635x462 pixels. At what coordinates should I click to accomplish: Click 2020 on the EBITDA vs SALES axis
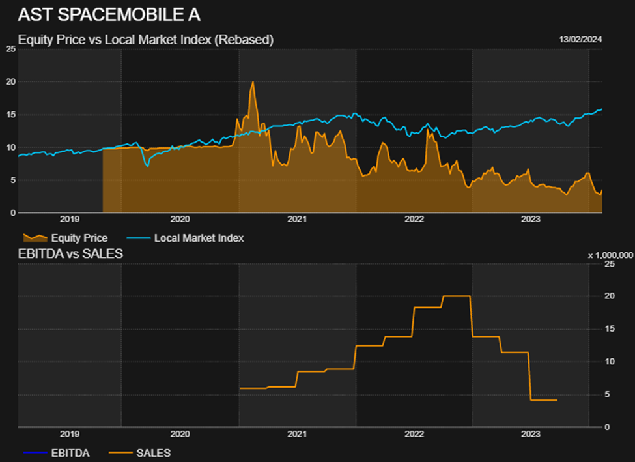[x=180, y=434]
